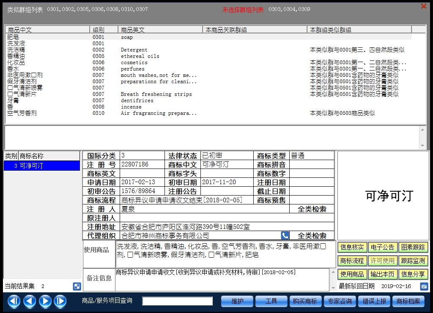Report an error via 错误上报
This screenshot has height=313, width=433.
(x=374, y=301)
